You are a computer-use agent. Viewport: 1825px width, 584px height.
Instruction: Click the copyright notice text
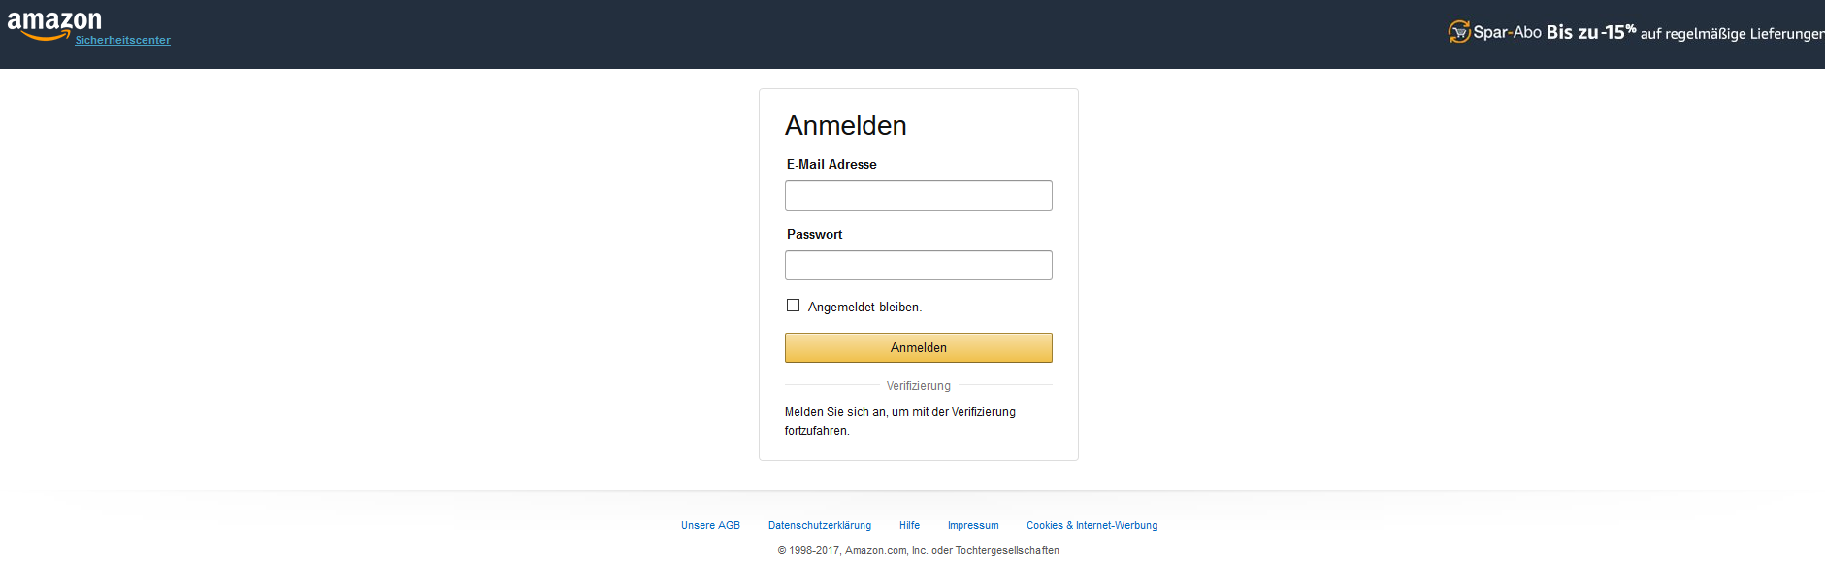[x=918, y=550]
